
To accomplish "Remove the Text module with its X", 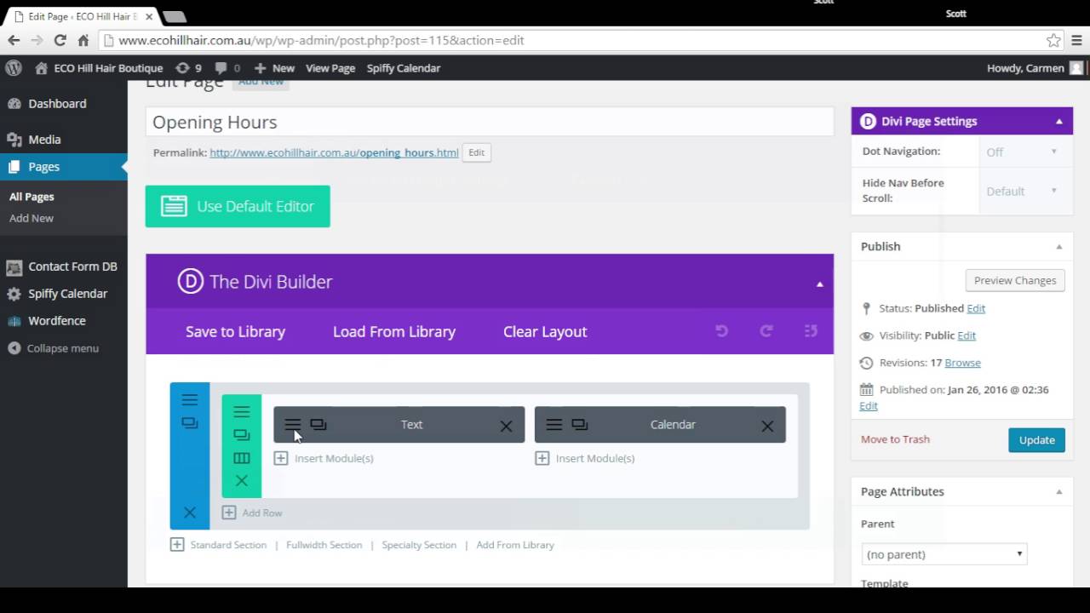I will click(x=506, y=426).
